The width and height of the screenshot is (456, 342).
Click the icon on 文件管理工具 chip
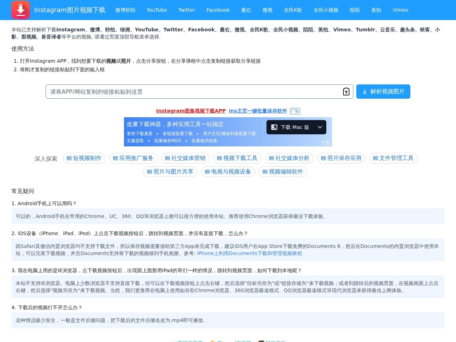tap(375, 158)
